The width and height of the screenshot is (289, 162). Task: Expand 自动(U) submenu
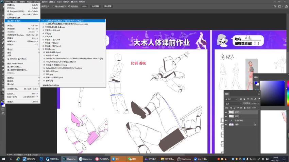pos(22,78)
